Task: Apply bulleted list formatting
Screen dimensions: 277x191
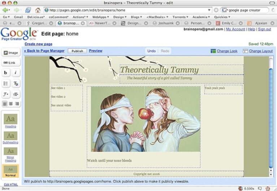Action: (x=6, y=83)
